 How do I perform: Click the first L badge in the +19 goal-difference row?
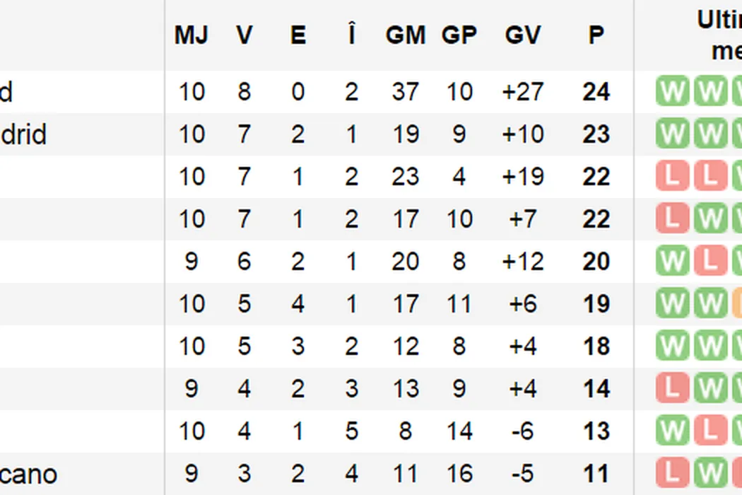point(671,177)
